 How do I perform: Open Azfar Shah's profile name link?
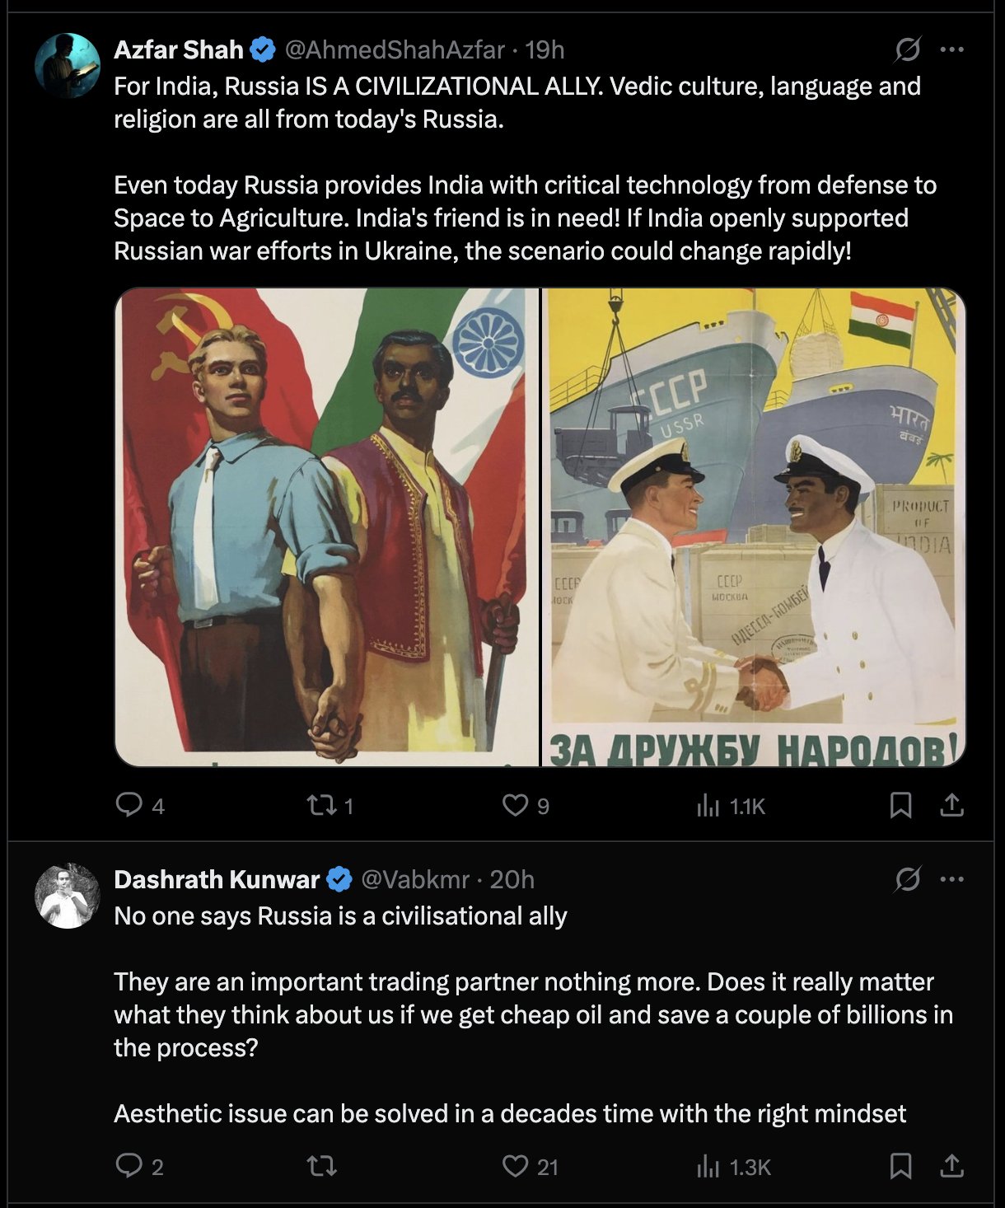pyautogui.click(x=179, y=50)
